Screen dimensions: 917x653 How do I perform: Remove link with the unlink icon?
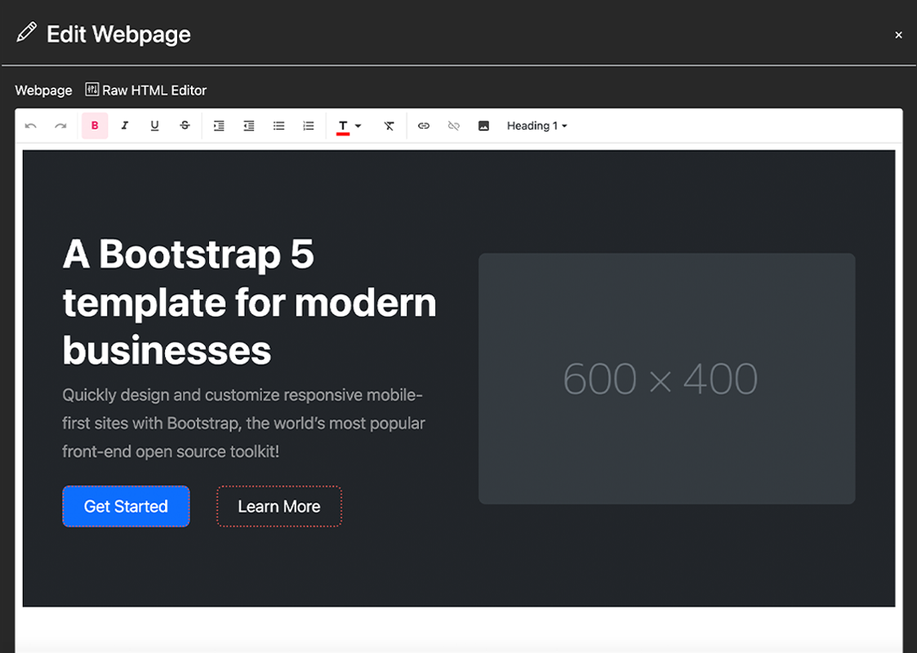click(454, 126)
